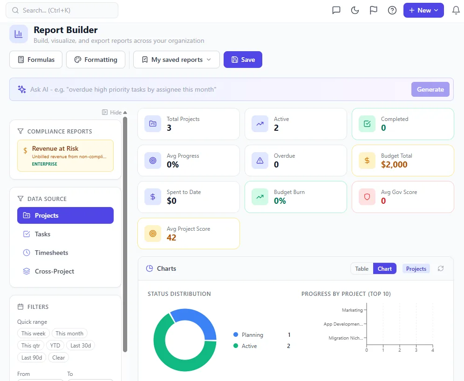This screenshot has height=381, width=464.
Task: Click the Budget Total value $2,000
Action: coord(394,165)
